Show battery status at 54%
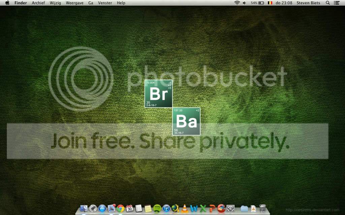The width and height of the screenshot is (345, 215). tap(257, 3)
